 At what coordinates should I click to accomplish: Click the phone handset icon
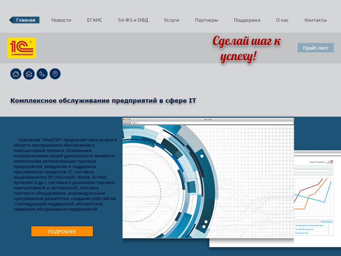[42, 74]
